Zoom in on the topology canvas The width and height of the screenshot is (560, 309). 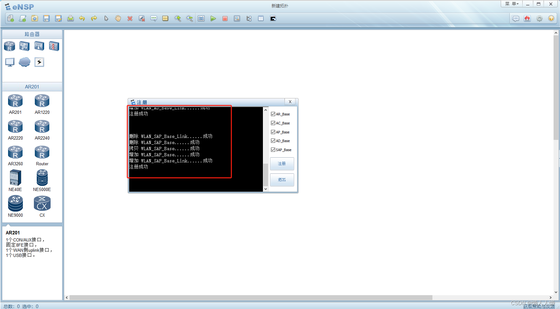tap(178, 19)
